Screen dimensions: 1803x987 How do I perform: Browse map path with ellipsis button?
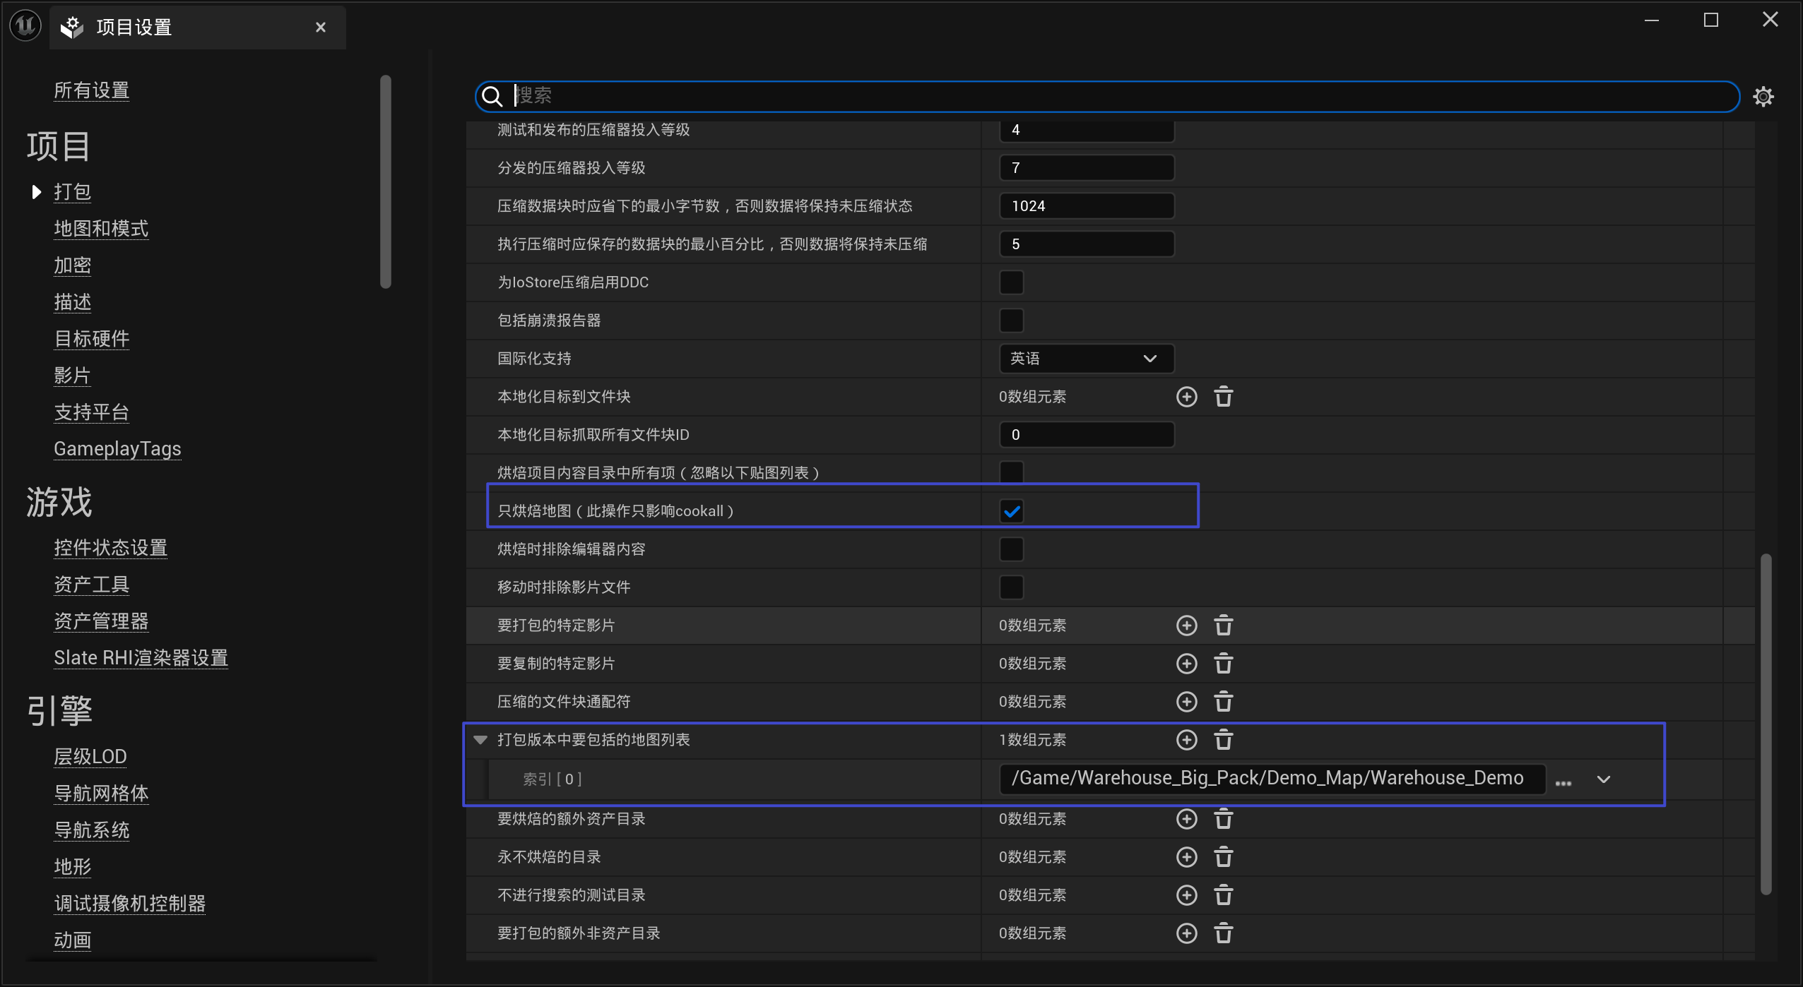[1563, 782]
